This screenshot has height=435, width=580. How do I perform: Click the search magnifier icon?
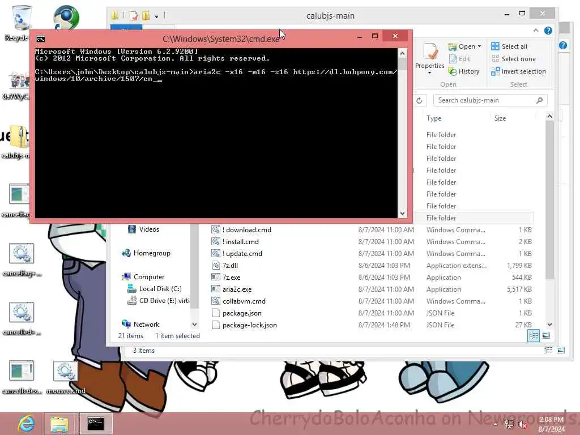point(539,100)
